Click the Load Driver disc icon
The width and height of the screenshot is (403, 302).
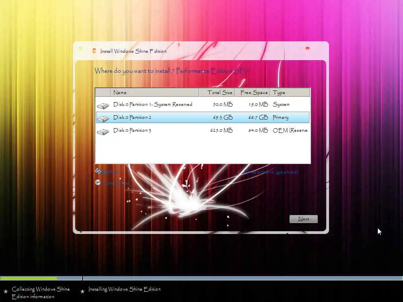click(x=98, y=182)
